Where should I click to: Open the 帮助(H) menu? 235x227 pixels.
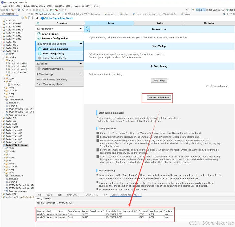pos(97,6)
